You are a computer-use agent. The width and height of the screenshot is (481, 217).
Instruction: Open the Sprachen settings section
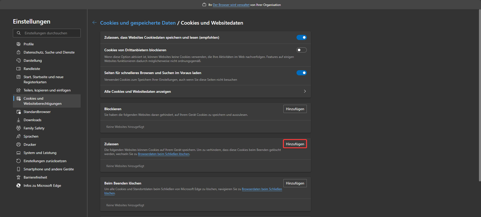pos(31,136)
